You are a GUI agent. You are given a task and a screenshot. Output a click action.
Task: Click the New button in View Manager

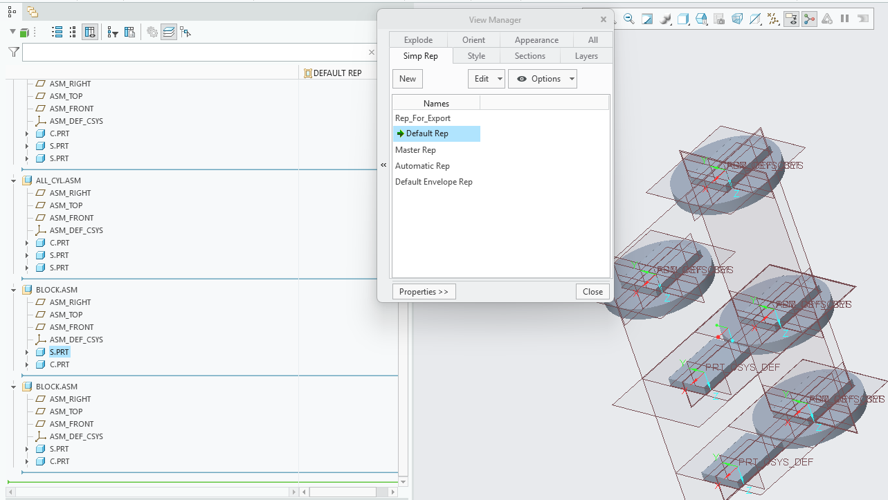407,78
